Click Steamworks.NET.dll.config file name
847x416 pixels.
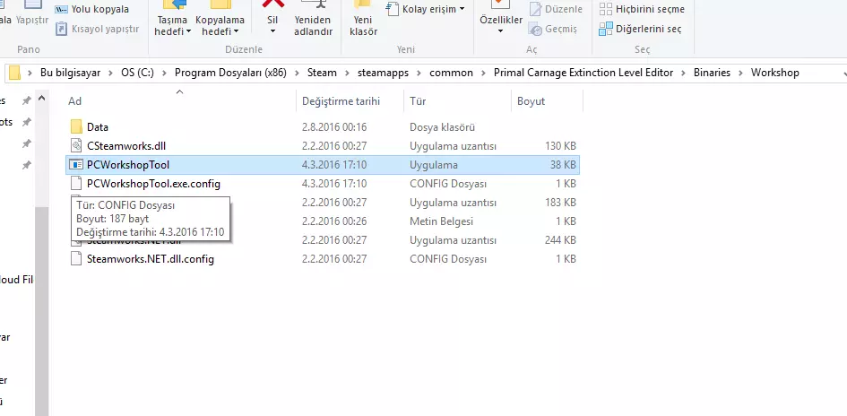pyautogui.click(x=151, y=259)
